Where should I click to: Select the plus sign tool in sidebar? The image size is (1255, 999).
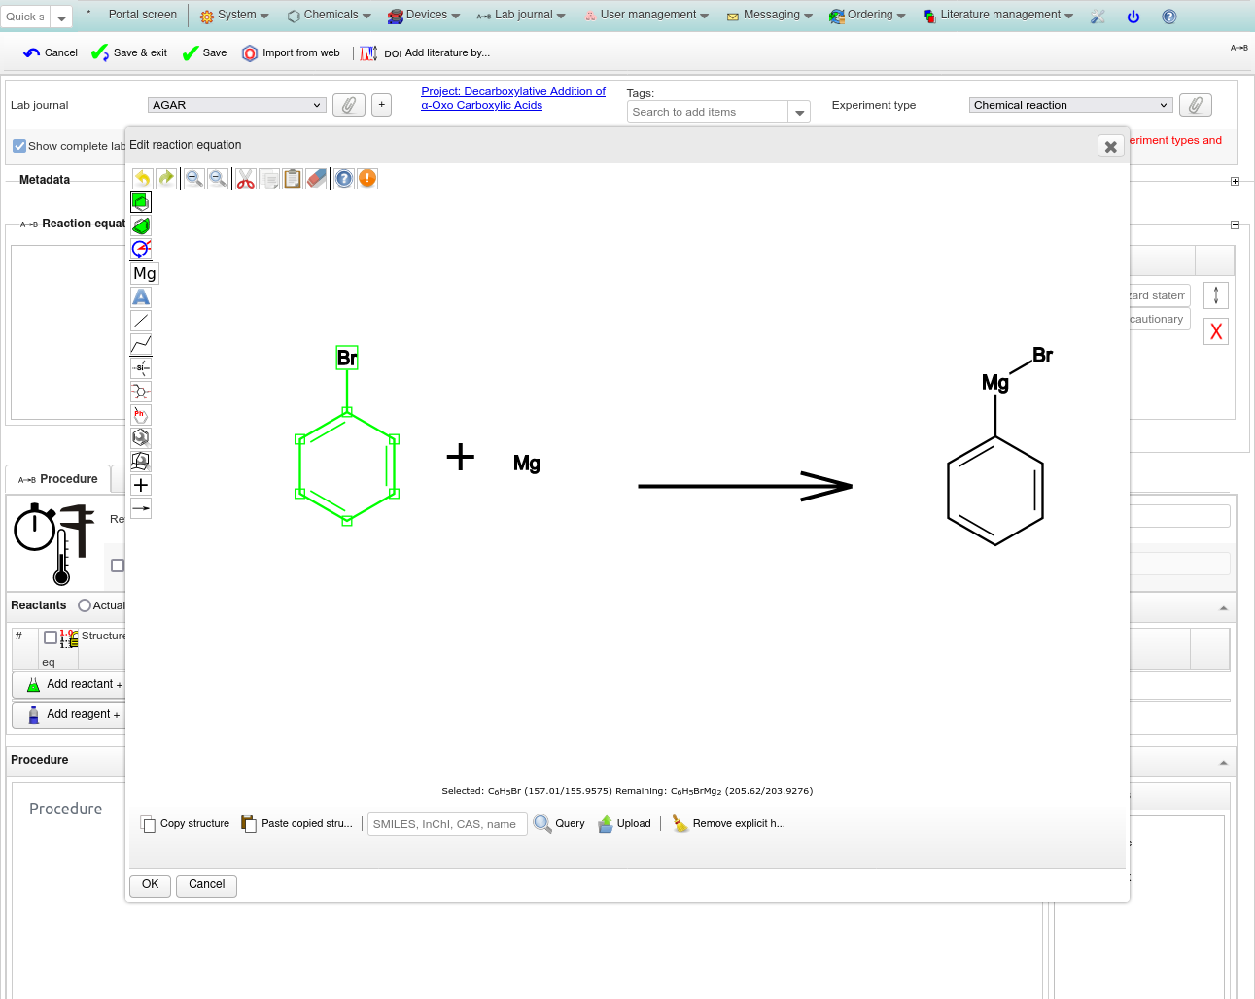[141, 485]
